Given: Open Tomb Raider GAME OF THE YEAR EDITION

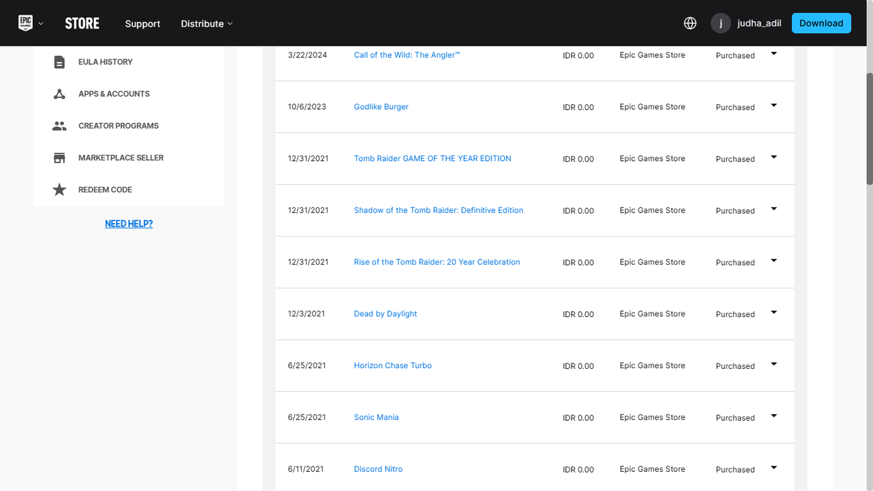Looking at the screenshot, I should pos(432,159).
